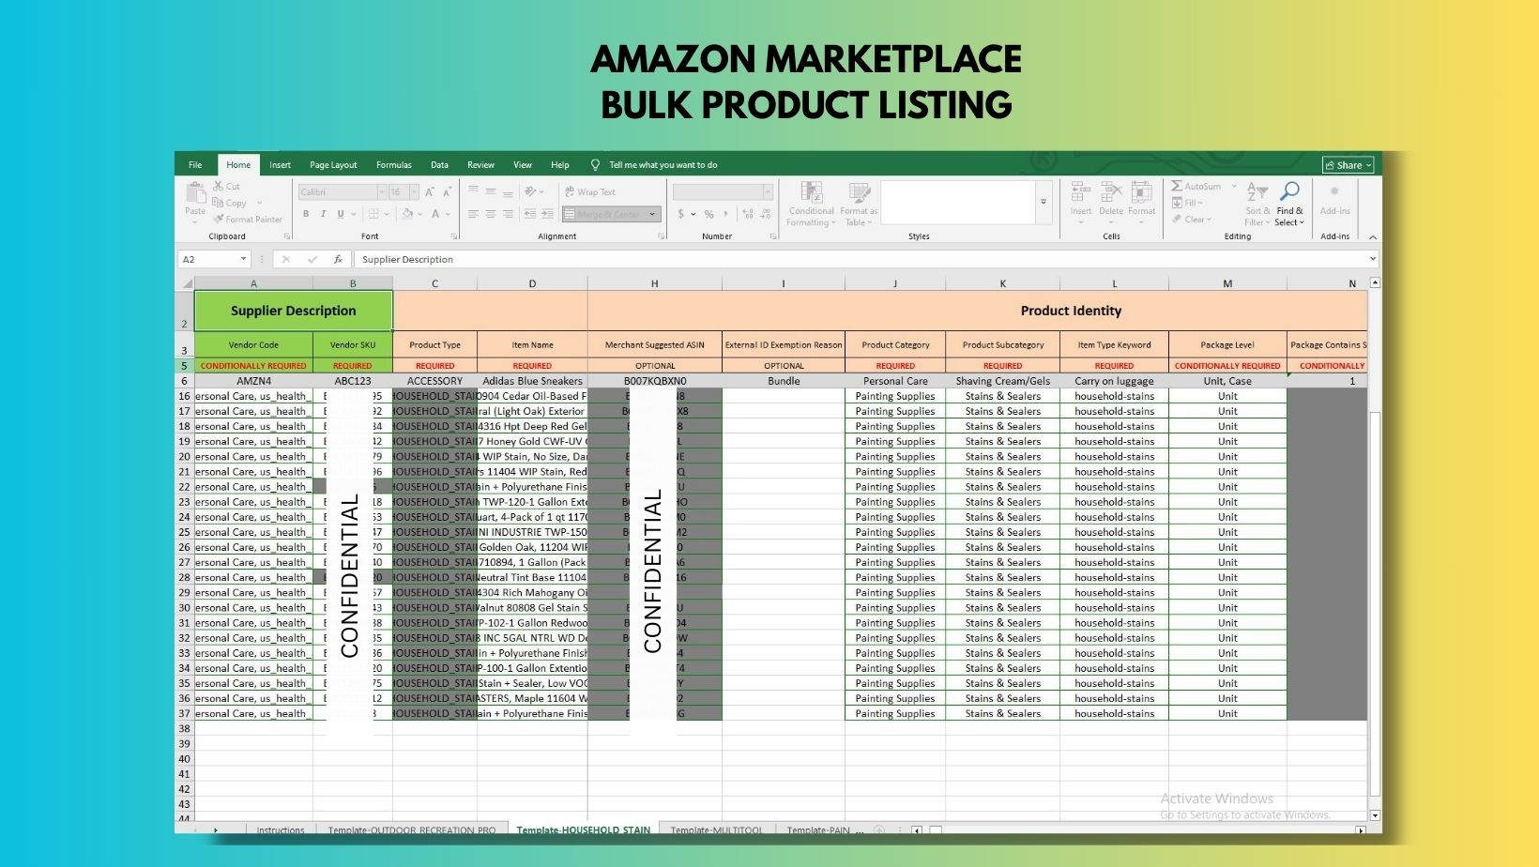Viewport: 1539px width, 867px height.
Task: Click the Percent Style icon
Action: tap(709, 214)
